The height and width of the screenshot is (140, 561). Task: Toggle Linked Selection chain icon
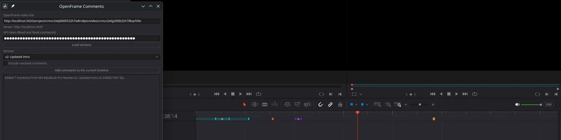(x=330, y=104)
